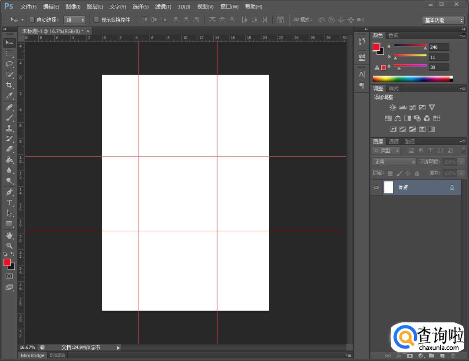
Task: Click the Brightness/Contrast adjustment icon
Action: pos(393,108)
